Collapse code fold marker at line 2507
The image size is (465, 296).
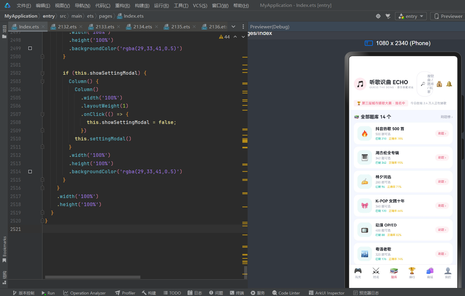tap(42, 114)
